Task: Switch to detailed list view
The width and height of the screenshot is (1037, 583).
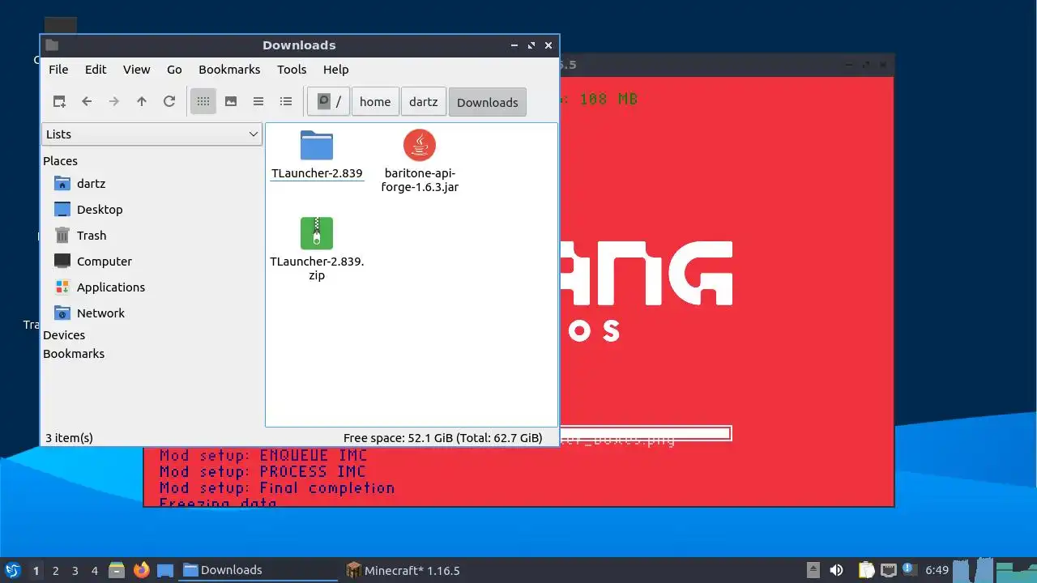Action: click(286, 101)
